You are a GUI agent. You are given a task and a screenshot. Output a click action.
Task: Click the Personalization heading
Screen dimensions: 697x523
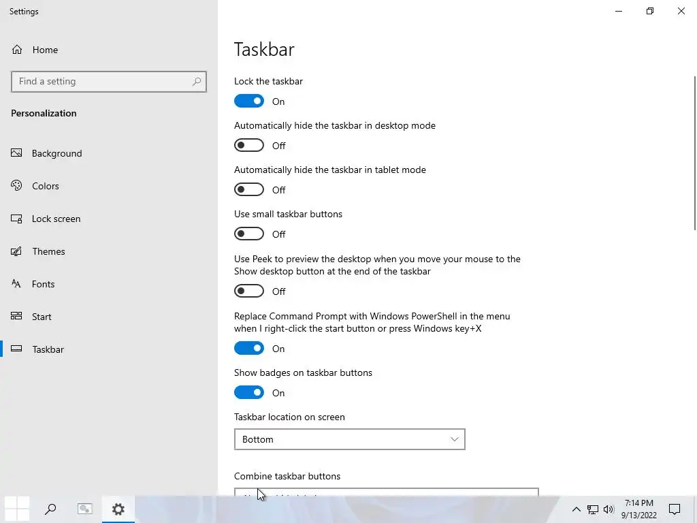44,113
